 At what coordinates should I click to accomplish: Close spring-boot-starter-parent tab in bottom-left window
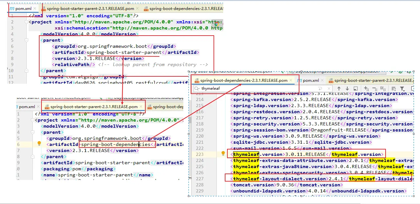[141, 106]
